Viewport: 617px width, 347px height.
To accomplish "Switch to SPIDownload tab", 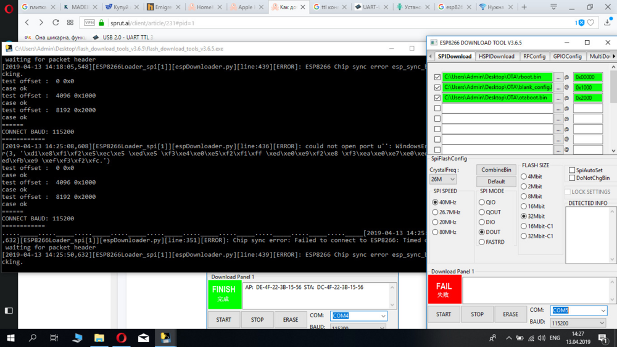I will coord(455,56).
